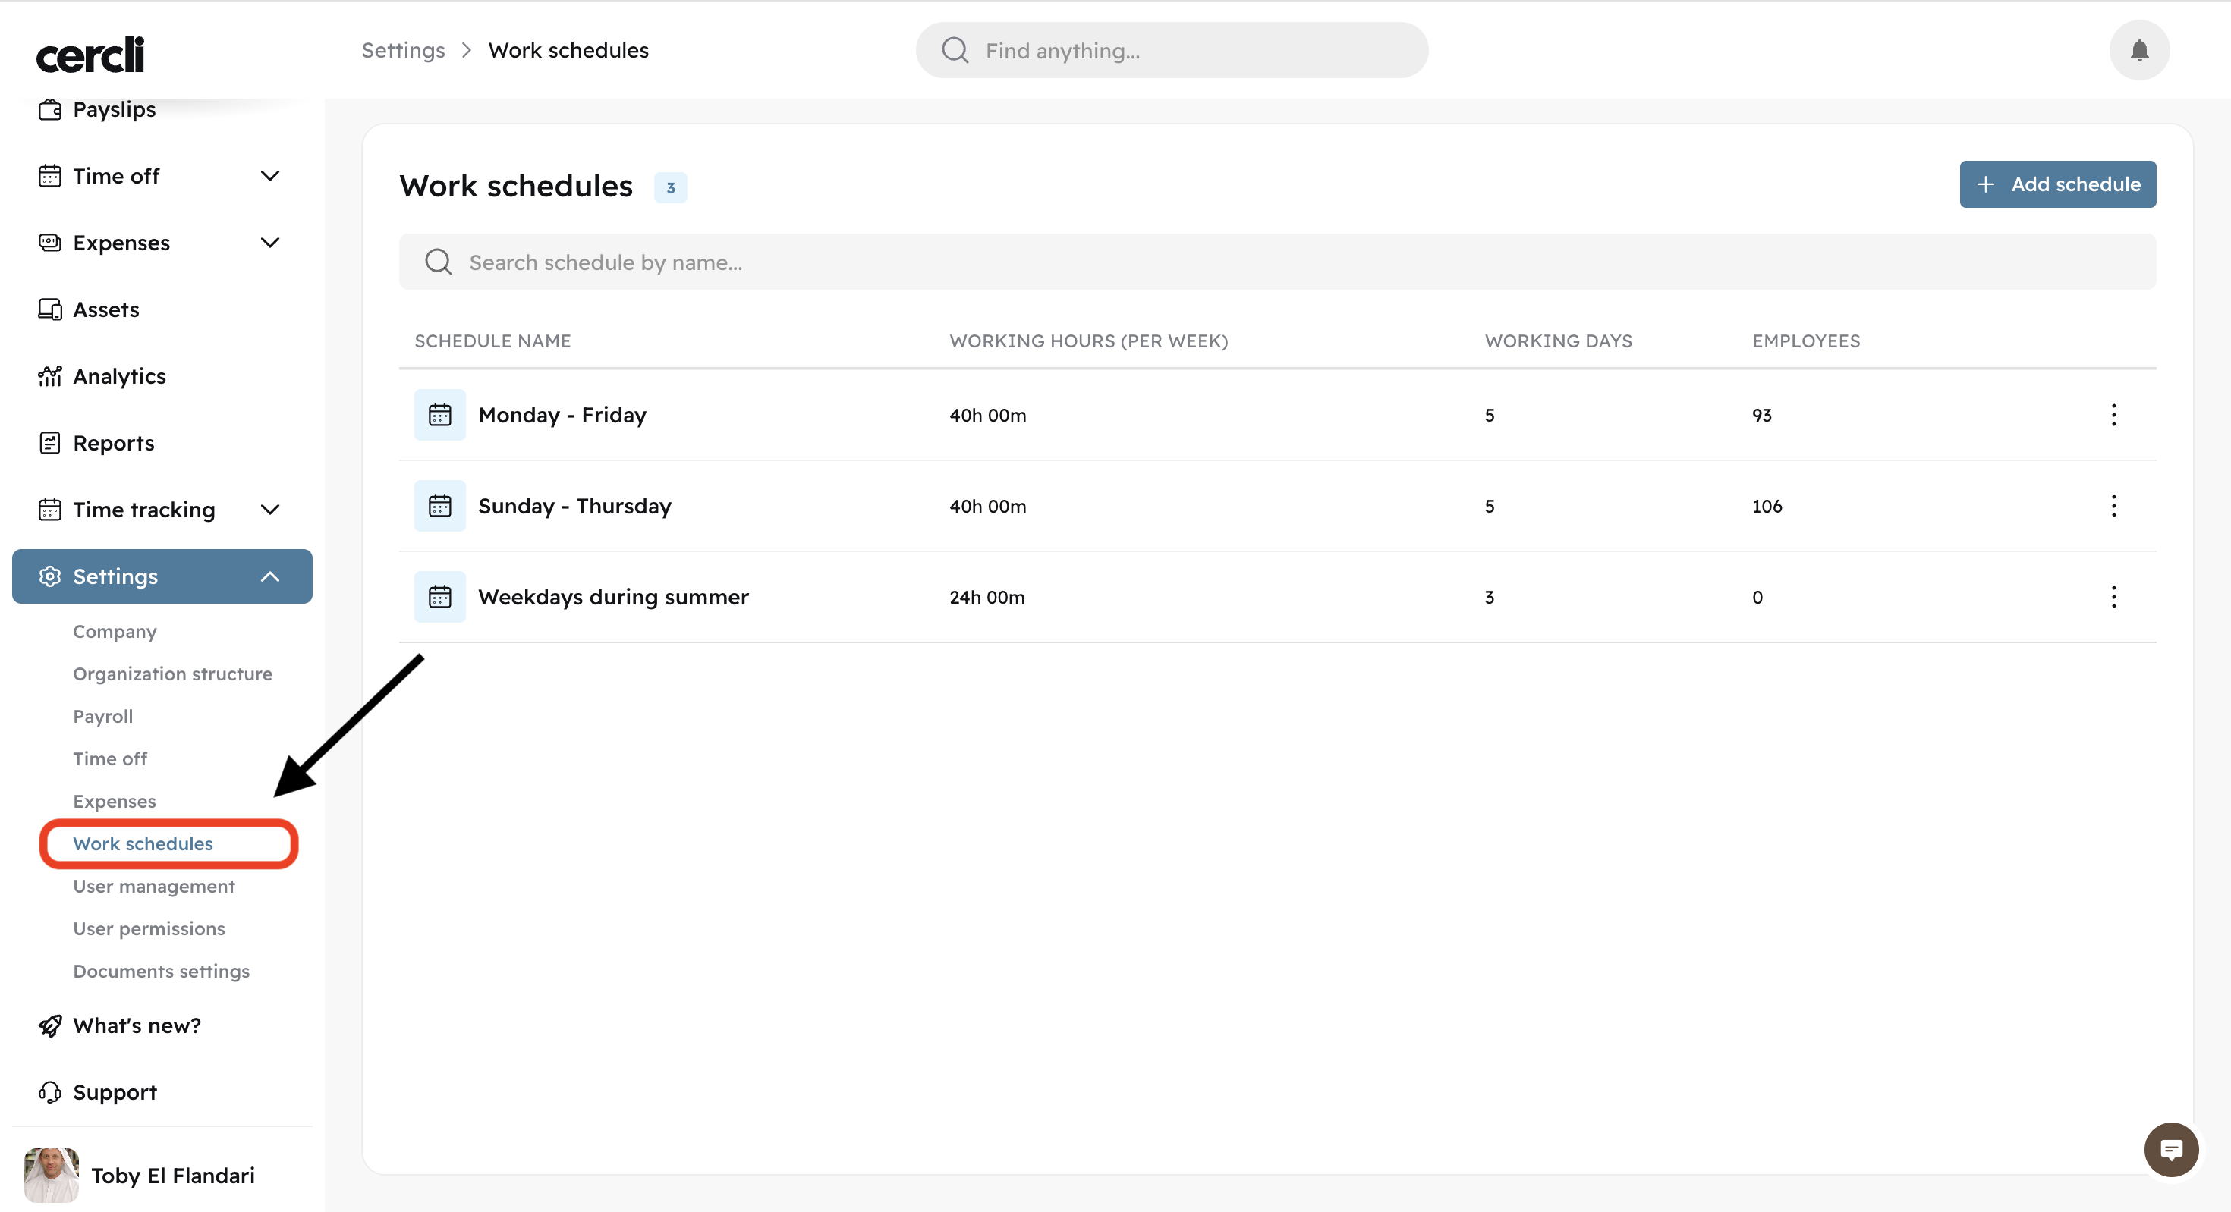This screenshot has width=2231, height=1212.
Task: Open the Weekdays during summer schedule
Action: (x=612, y=596)
